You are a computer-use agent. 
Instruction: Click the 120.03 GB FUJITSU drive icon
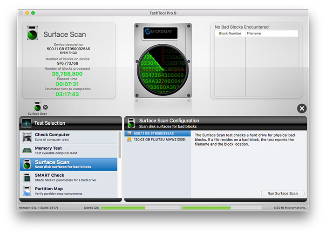click(129, 140)
